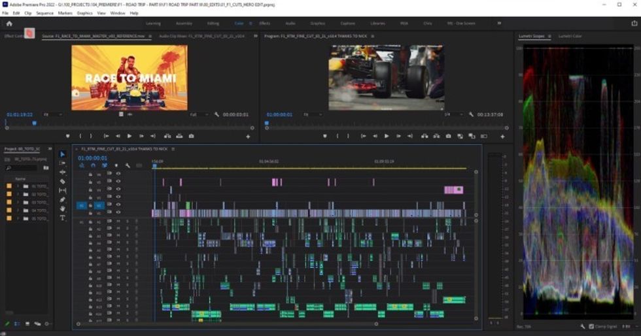Open the Graphics menu
This screenshot has height=336, width=641.
pos(84,13)
